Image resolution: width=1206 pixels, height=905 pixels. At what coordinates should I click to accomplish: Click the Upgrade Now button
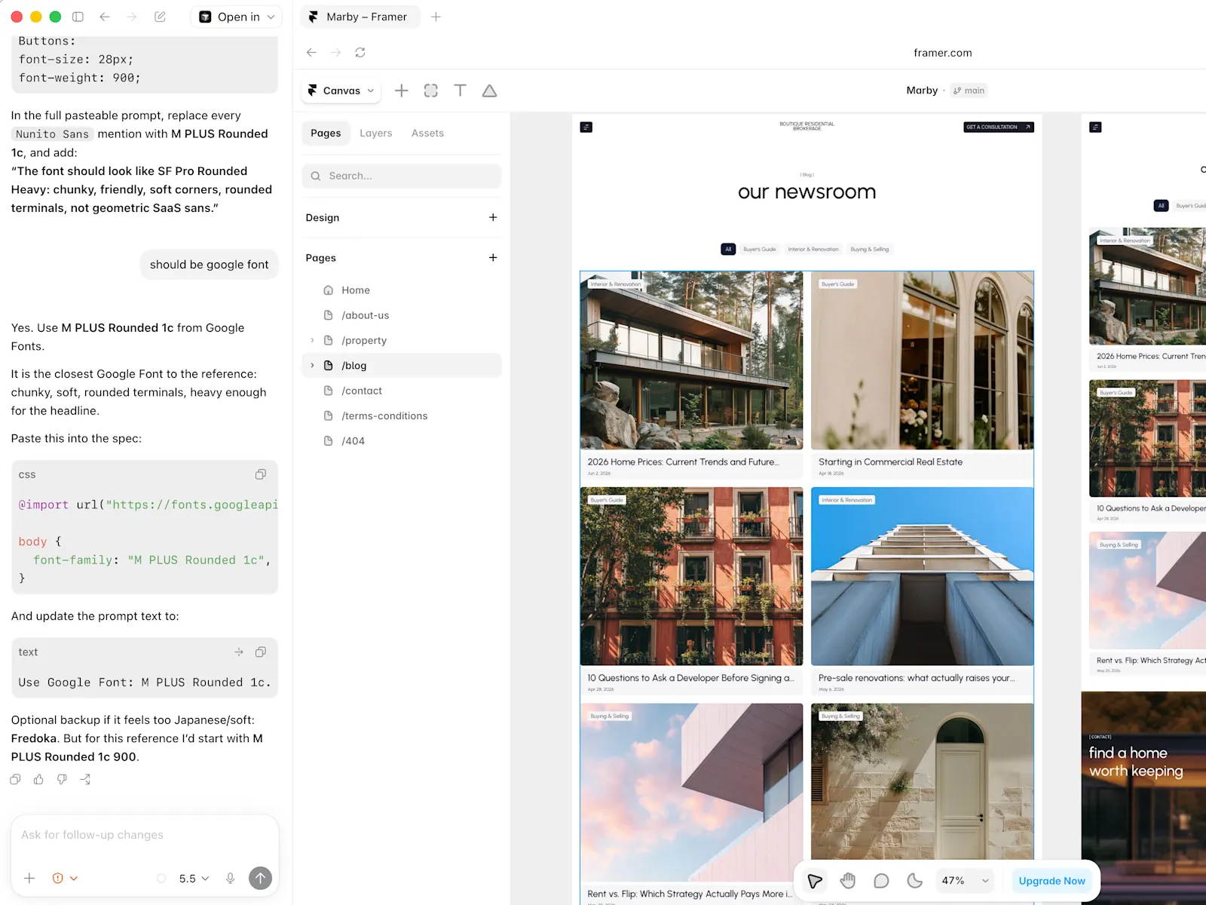1051,881
